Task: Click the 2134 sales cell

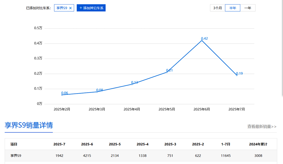Action: [x=115, y=156]
